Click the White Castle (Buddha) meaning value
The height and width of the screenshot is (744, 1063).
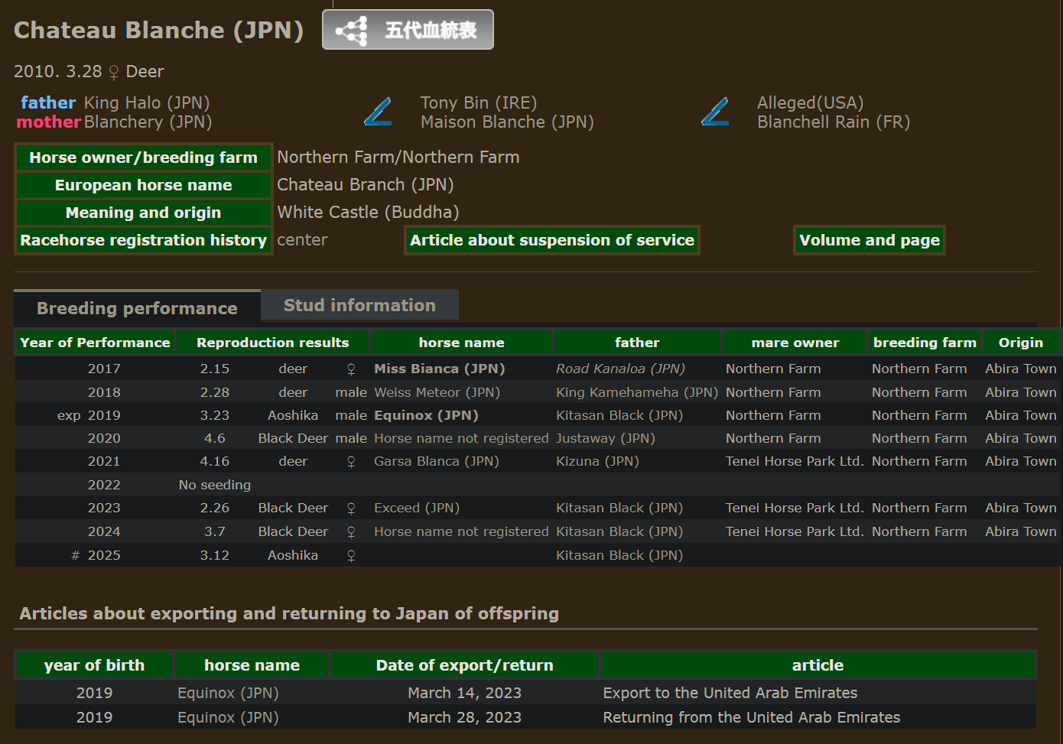pos(368,212)
